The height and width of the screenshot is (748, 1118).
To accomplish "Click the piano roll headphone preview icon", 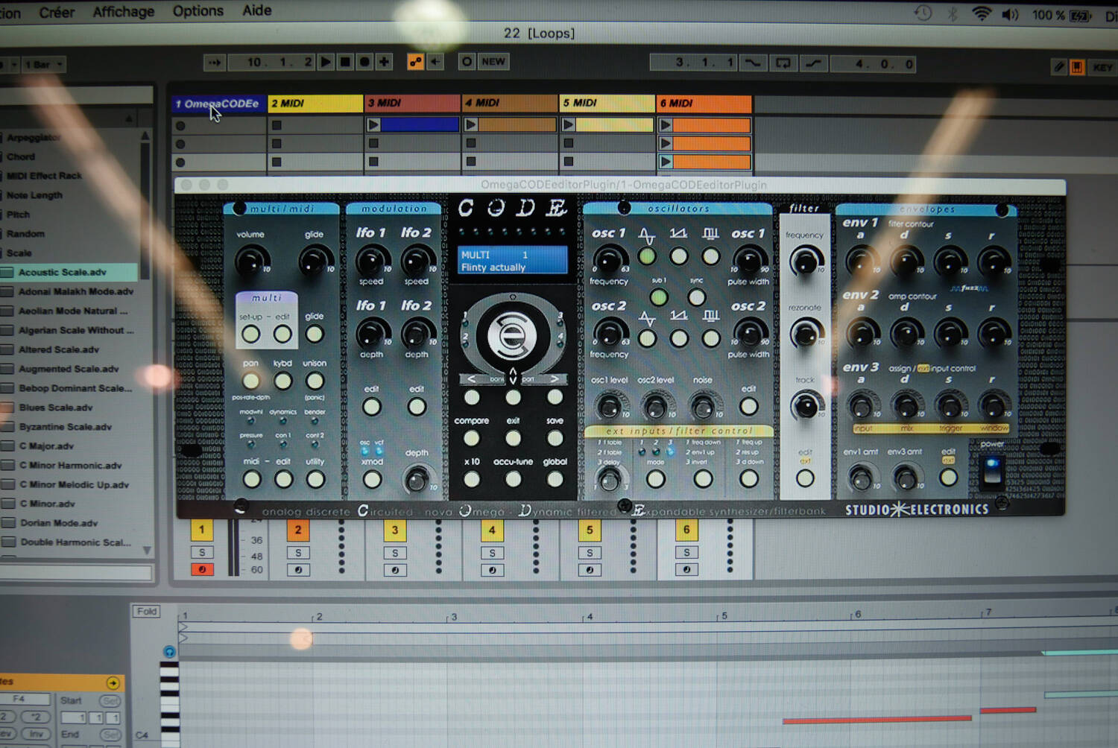I will click(170, 652).
